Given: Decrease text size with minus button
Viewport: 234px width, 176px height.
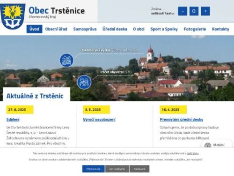Looking at the screenshot, I should [x=183, y=11].
